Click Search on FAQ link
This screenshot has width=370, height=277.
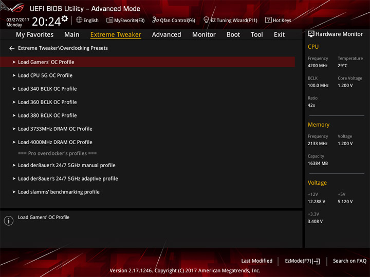pyautogui.click(x=349, y=261)
